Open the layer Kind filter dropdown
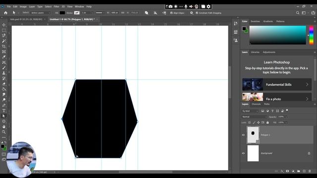 click(250, 111)
